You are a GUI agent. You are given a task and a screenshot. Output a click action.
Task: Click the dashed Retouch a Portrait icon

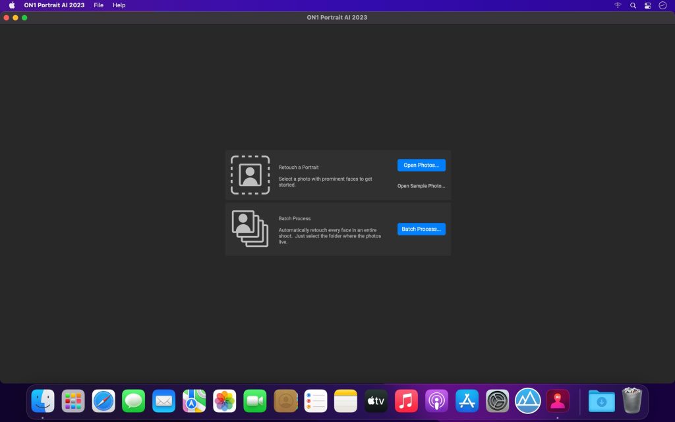[250, 175]
